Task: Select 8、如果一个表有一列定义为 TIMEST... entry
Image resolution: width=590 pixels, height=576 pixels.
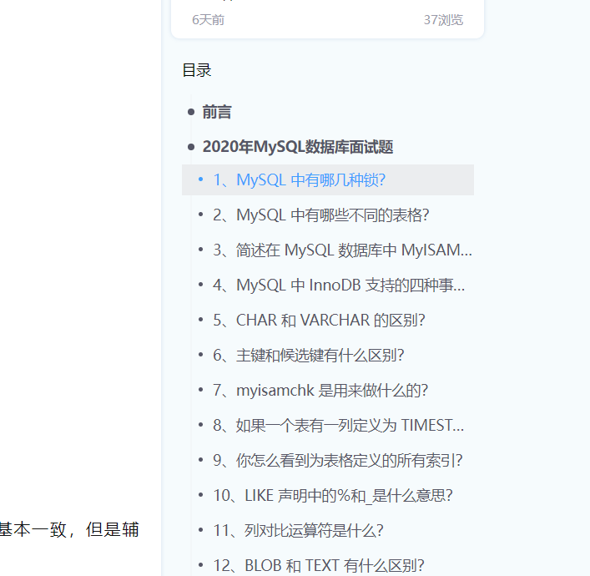Action: [x=338, y=426]
